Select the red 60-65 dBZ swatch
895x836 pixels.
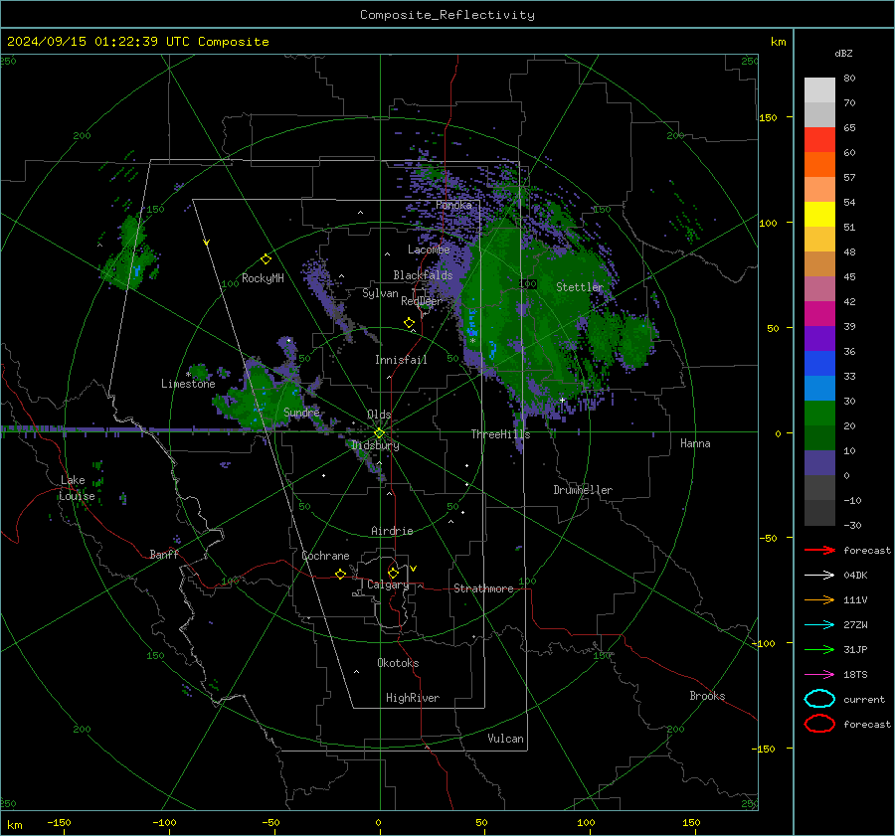[819, 140]
